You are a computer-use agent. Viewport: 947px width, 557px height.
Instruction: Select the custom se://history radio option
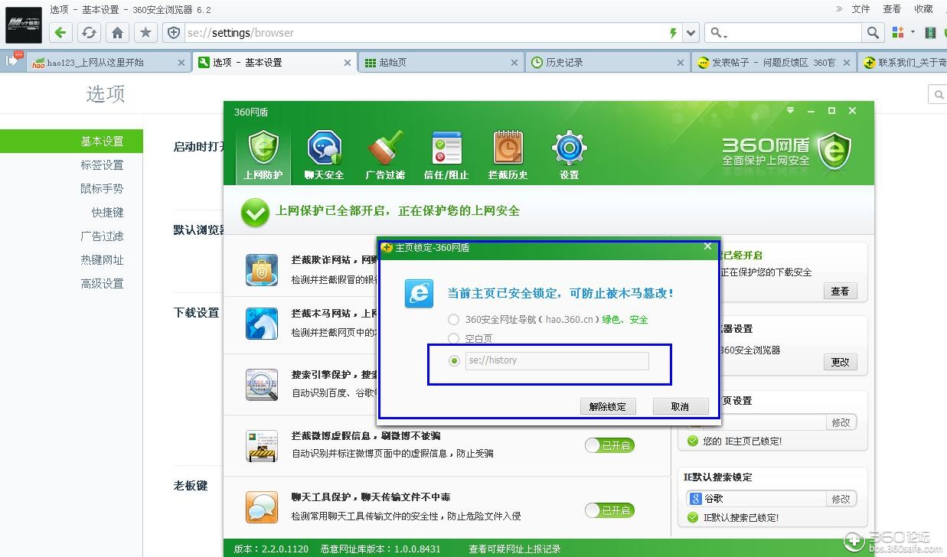[454, 360]
